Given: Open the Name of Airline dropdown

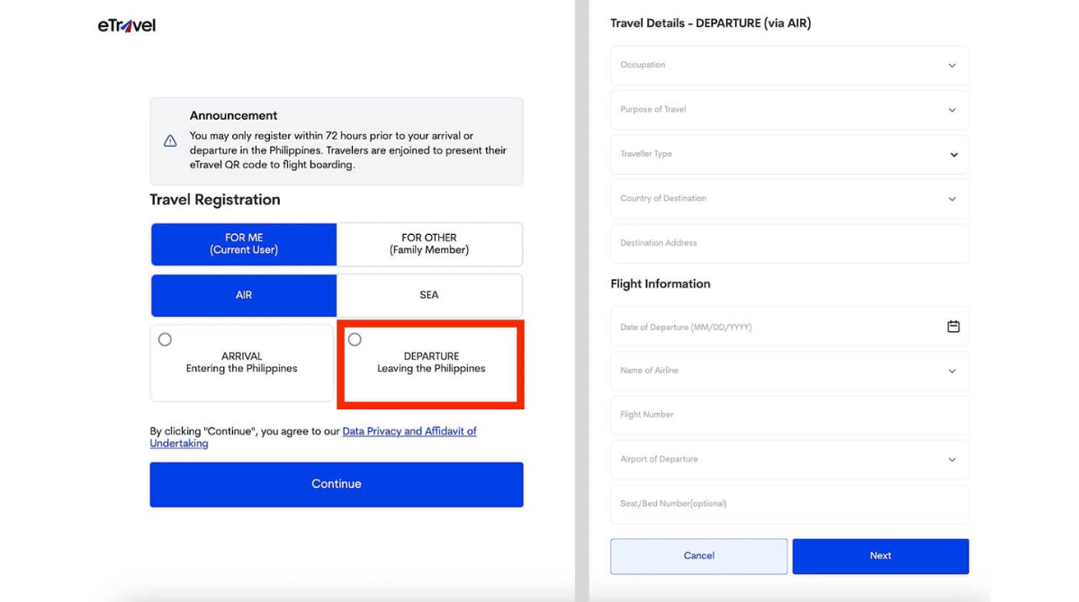Looking at the screenshot, I should [x=789, y=371].
